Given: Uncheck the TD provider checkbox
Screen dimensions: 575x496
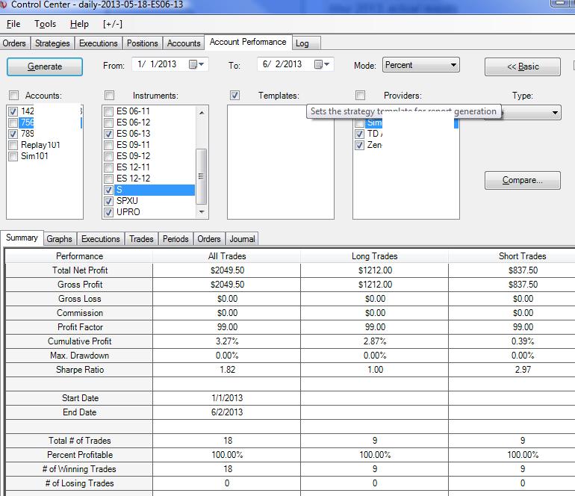Looking at the screenshot, I should [359, 134].
